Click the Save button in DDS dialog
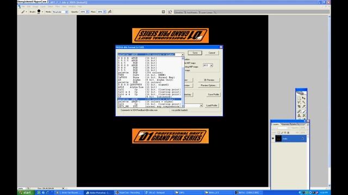 pyautogui.click(x=195, y=53)
